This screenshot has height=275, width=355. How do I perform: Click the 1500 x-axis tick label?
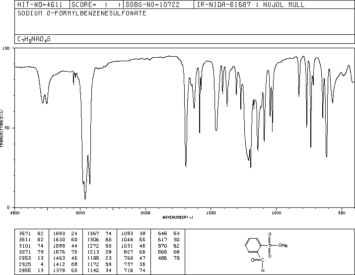(x=211, y=213)
